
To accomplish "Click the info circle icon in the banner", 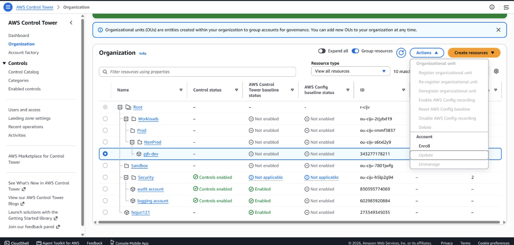I will (x=100, y=30).
